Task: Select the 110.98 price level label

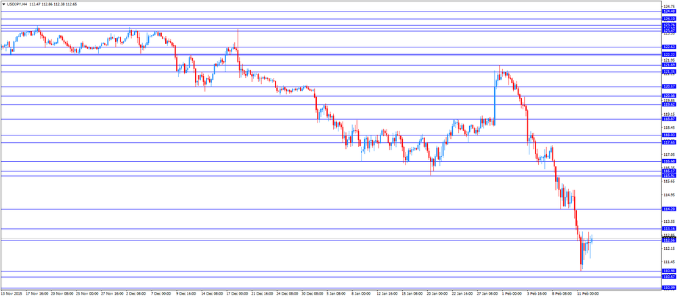Action: [x=669, y=271]
